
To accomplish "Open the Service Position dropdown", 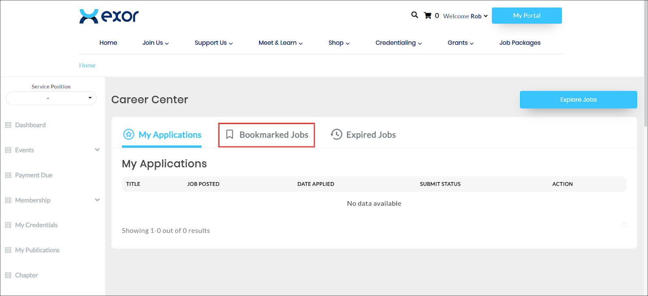I will [51, 98].
